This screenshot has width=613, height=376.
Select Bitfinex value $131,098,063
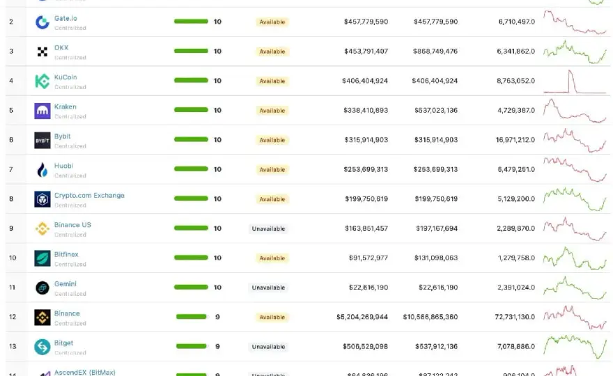[x=436, y=258]
